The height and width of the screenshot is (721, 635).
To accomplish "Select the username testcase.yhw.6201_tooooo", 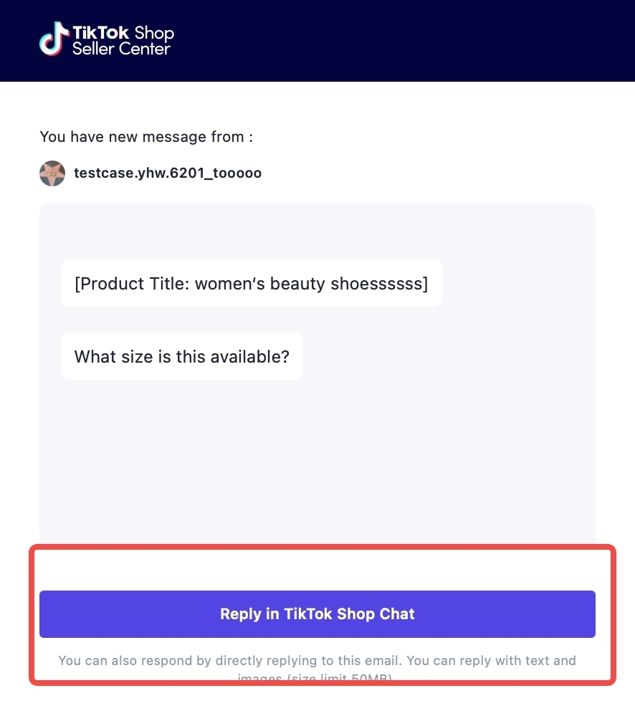I will [x=167, y=173].
